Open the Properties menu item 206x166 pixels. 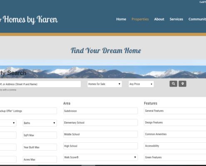tap(140, 19)
